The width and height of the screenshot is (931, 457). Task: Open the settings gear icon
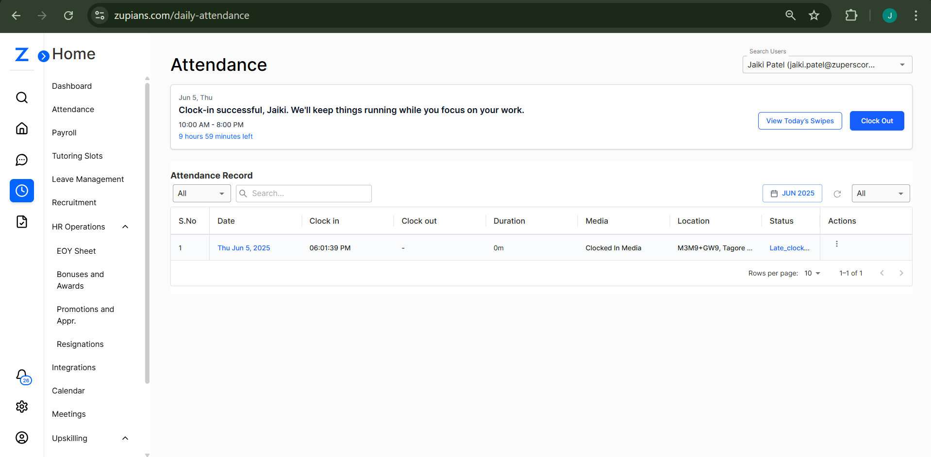tap(22, 407)
